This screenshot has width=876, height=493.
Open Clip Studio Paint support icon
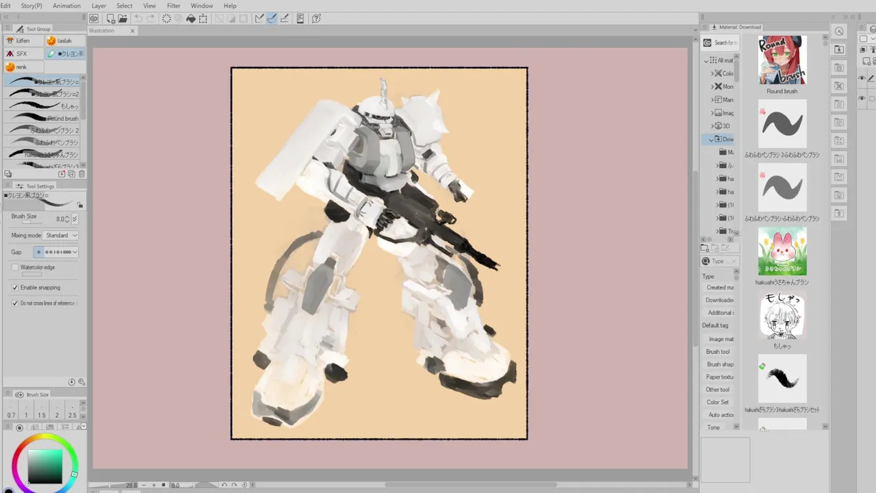click(x=316, y=18)
